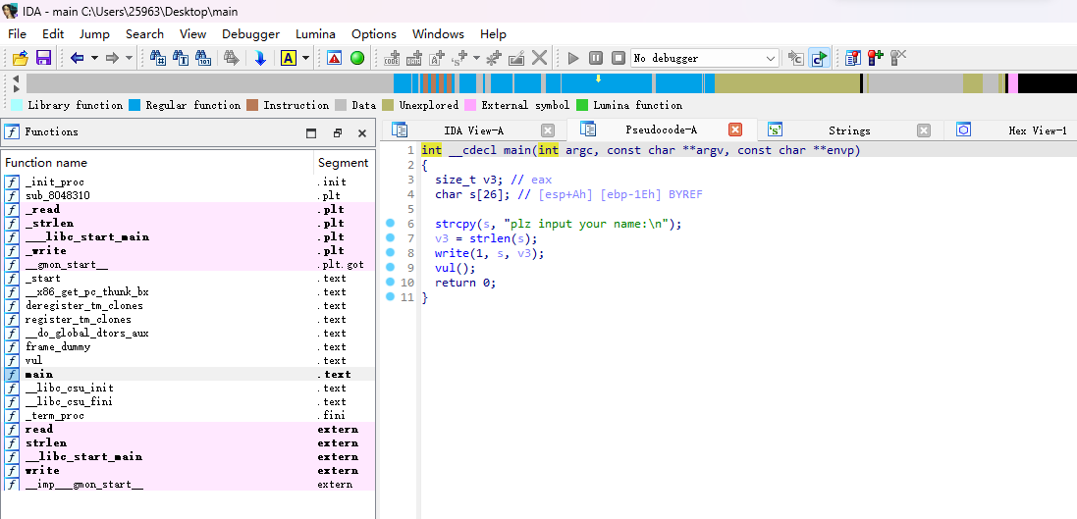Open the Debugger menu

(x=250, y=33)
